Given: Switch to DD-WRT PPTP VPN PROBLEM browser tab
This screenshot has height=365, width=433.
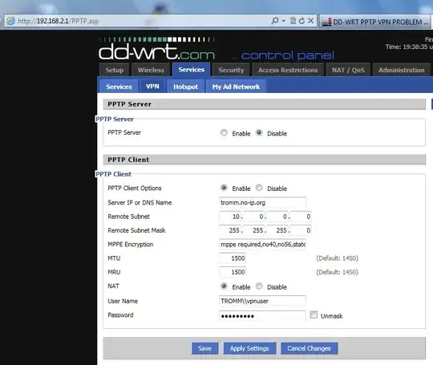Looking at the screenshot, I should 375,22.
